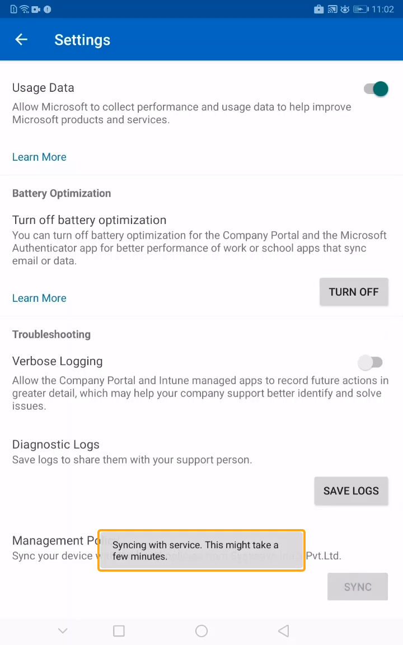The width and height of the screenshot is (403, 645).
Task: Open Learn More under Usage Data
Action: click(39, 157)
